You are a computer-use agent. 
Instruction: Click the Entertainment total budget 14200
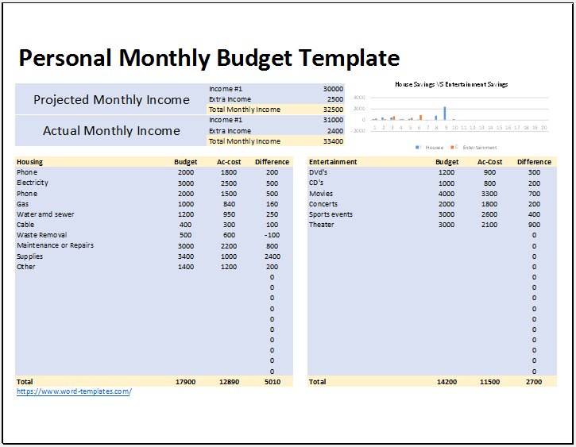point(446,382)
